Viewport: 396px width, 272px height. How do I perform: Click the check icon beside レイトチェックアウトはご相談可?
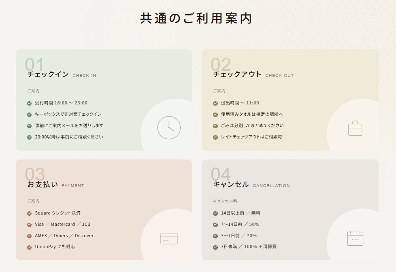tap(215, 137)
